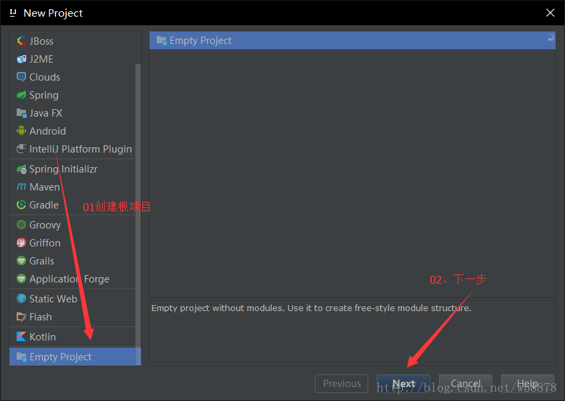This screenshot has width=565, height=401.
Task: Select Application Forge entry
Action: point(73,278)
